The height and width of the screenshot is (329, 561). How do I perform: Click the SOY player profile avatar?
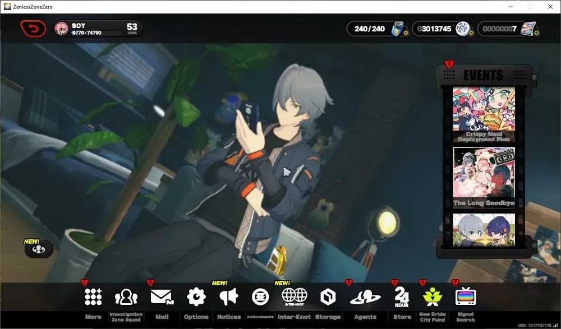(x=62, y=29)
